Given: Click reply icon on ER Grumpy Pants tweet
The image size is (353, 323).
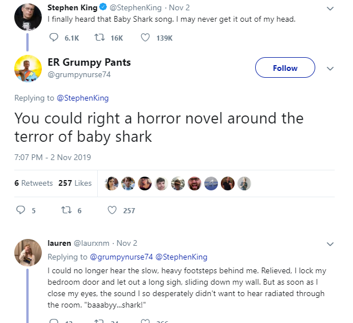Looking at the screenshot, I should (x=21, y=210).
